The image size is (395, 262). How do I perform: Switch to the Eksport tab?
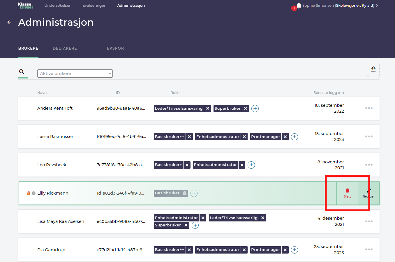point(117,48)
